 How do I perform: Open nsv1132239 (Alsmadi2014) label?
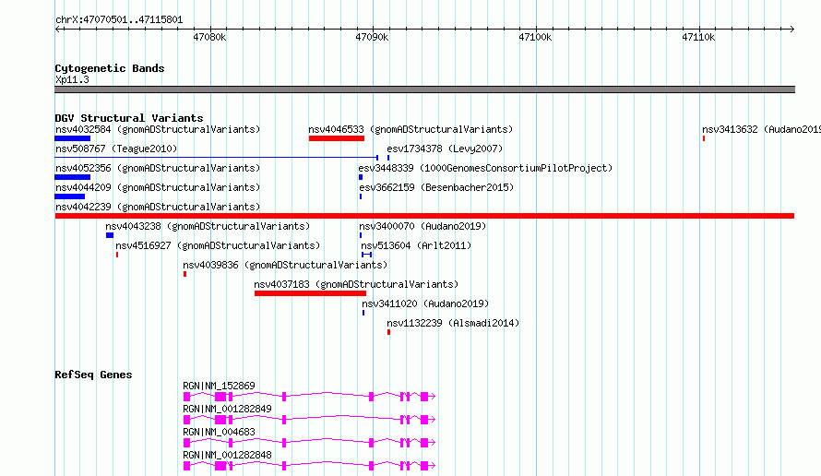[x=453, y=323]
